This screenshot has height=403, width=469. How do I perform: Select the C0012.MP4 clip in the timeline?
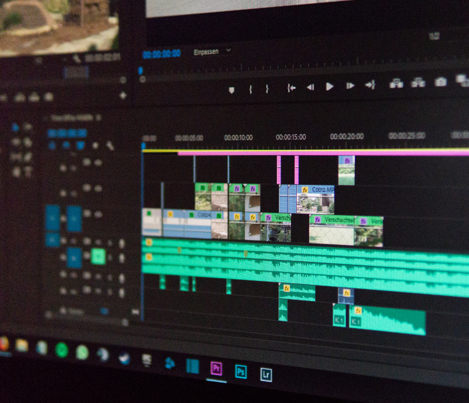pyautogui.click(x=316, y=201)
